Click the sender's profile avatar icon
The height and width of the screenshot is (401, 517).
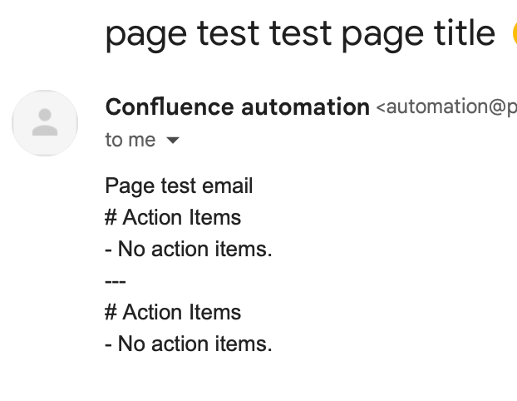point(45,123)
